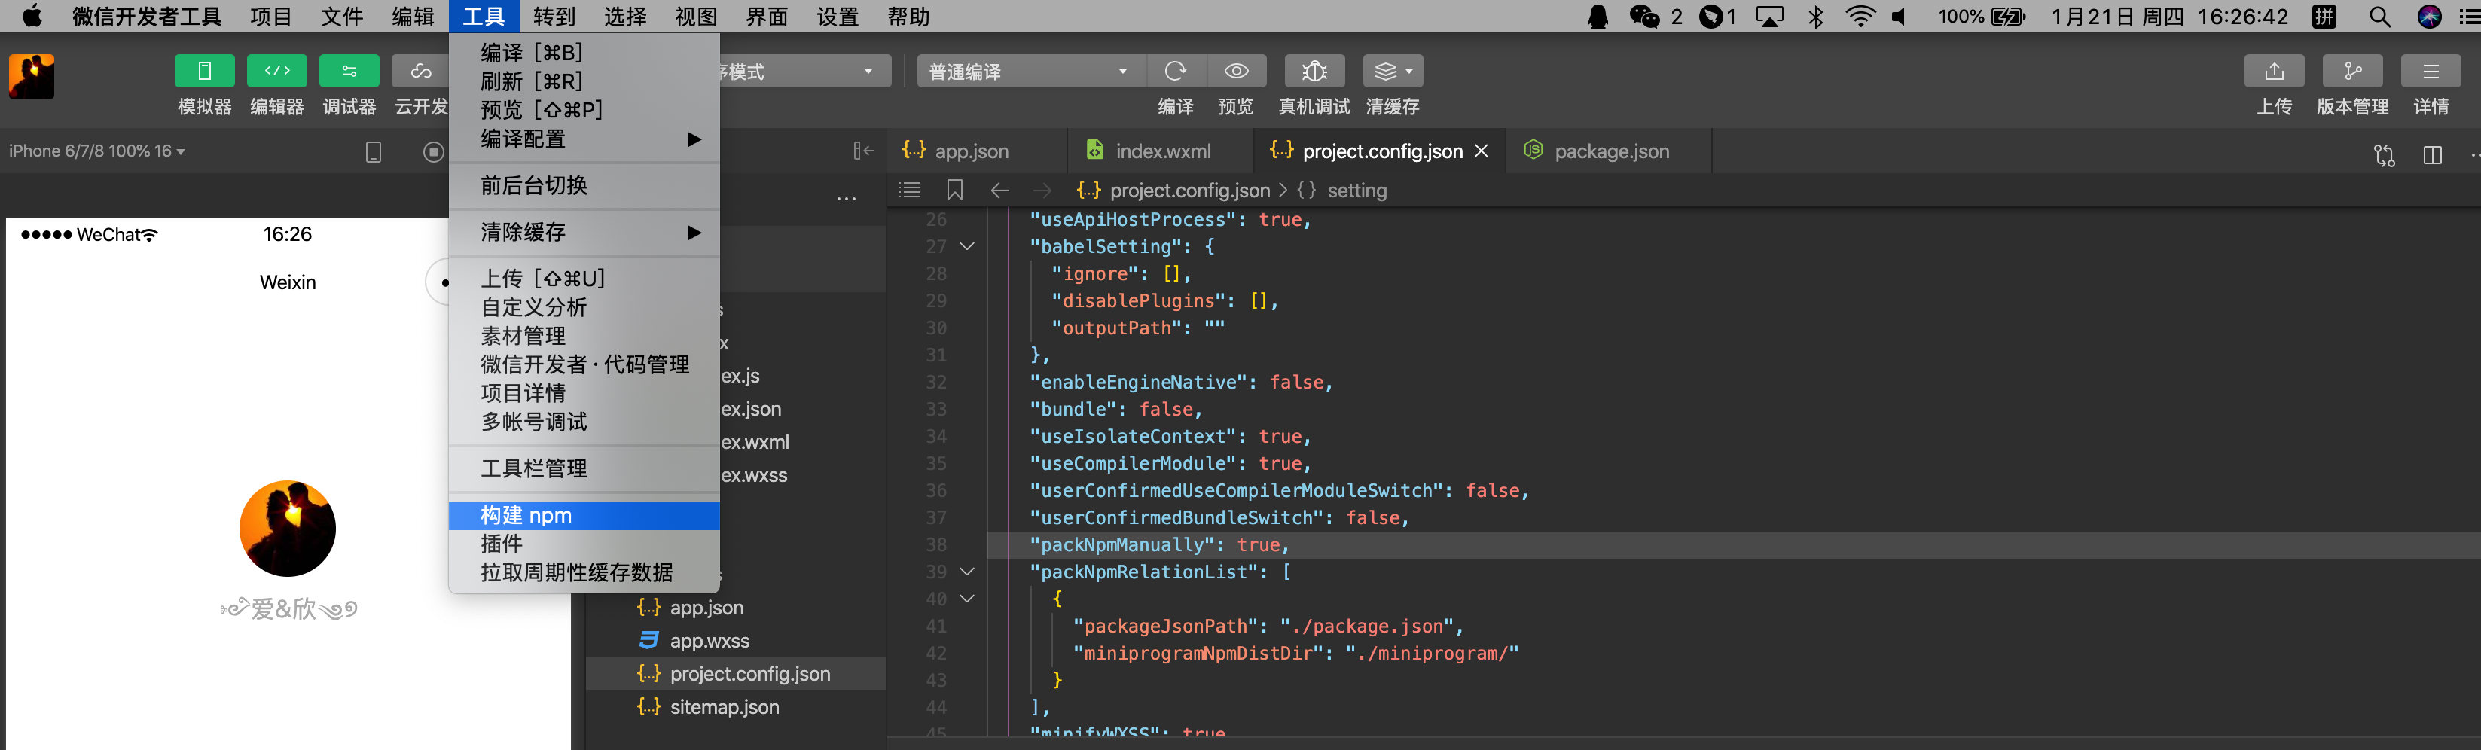2481x750 pixels.
Task: Open the iPhone 6/7/8 device selector dropdown
Action: [91, 150]
